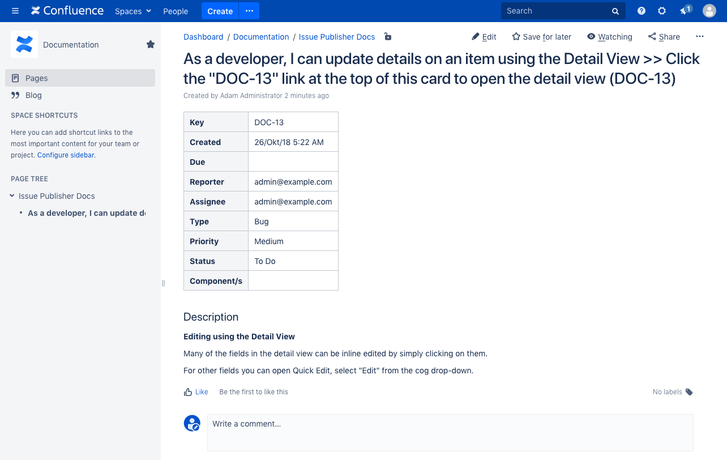This screenshot has width=727, height=460.
Task: Open the help question mark menu
Action: point(642,11)
